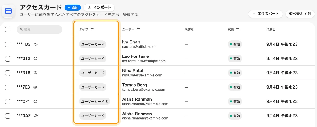Select checkbox for card ***B18
This screenshot has height=127, width=317.
click(x=8, y=73)
